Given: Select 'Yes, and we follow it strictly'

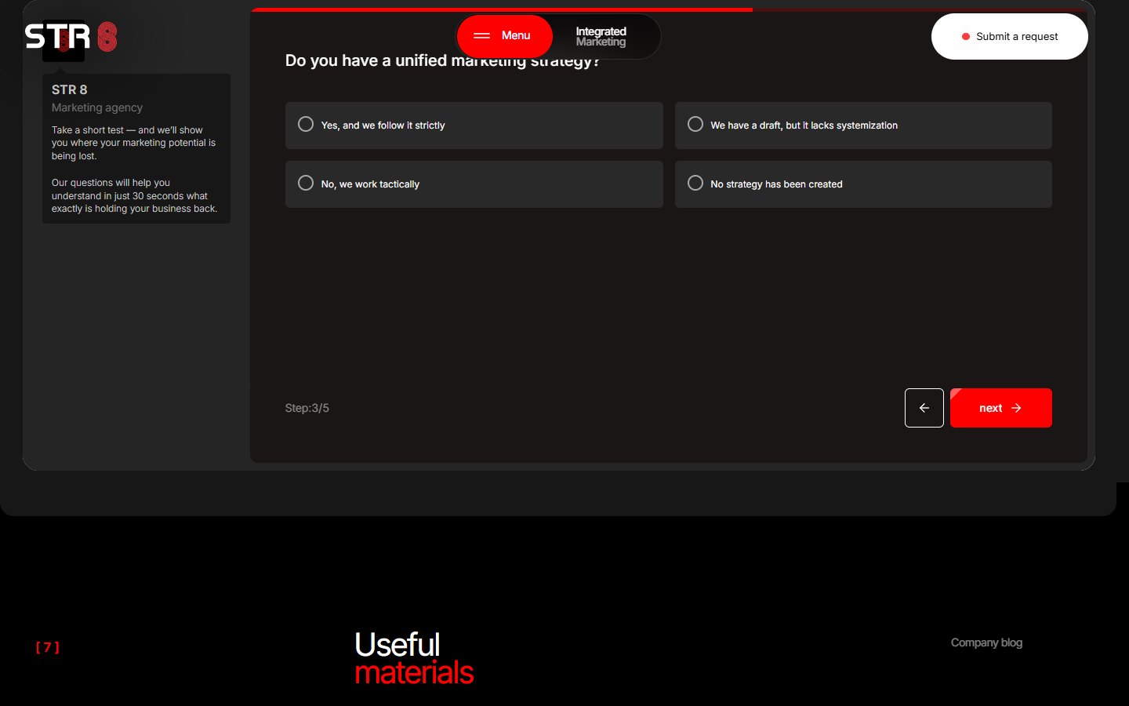Looking at the screenshot, I should tap(474, 126).
